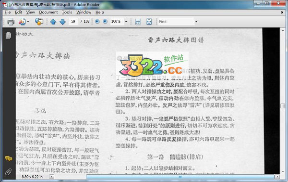Open the Attachments paperclip panel

[8, 172]
